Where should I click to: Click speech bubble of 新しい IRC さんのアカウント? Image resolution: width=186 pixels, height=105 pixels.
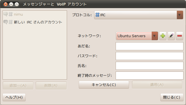(x=6, y=22)
